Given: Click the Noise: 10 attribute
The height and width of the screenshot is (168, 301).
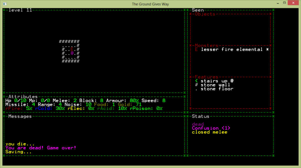Looking at the screenshot, I should 78,105.
